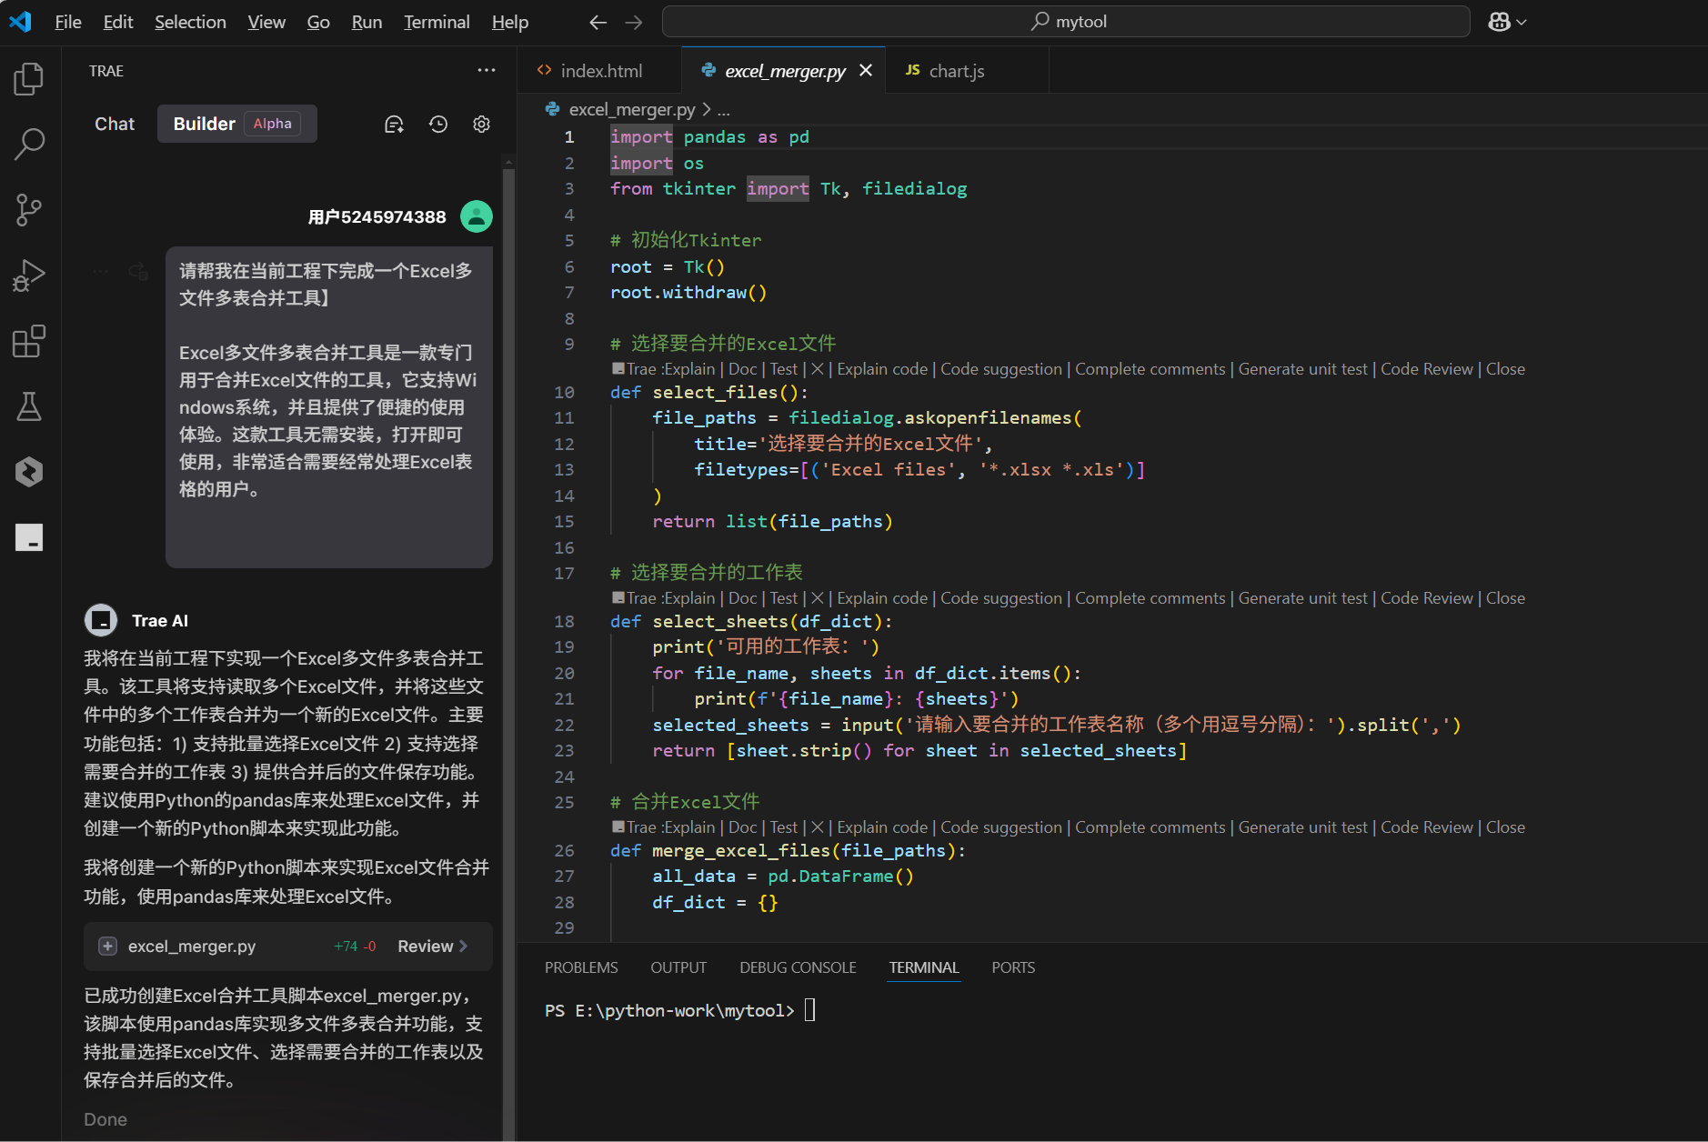Open the Terminal menu
Screen dimensions: 1708x1142
point(437,22)
